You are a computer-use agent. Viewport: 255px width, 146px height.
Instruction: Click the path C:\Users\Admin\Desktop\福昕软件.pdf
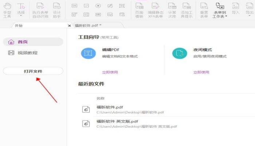[130, 112]
